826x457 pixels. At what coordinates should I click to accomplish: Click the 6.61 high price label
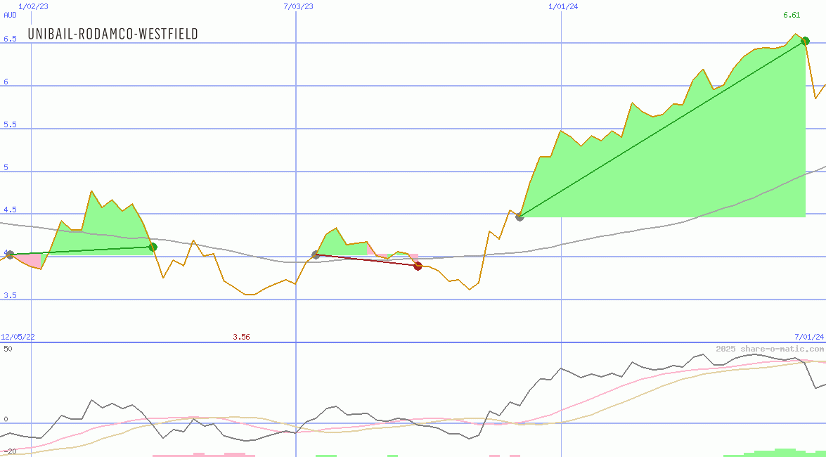792,15
